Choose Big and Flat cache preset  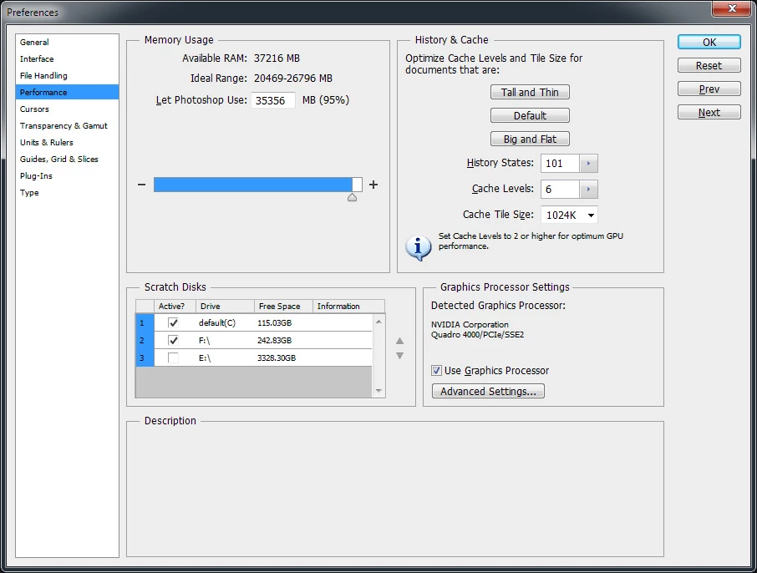[x=530, y=139]
